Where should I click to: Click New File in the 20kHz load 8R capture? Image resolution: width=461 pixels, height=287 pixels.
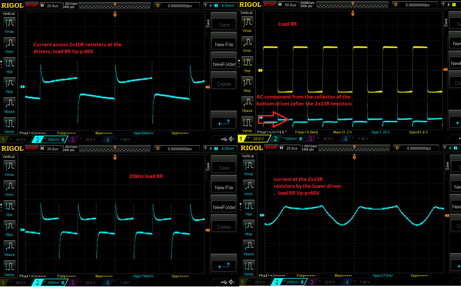coord(224,187)
